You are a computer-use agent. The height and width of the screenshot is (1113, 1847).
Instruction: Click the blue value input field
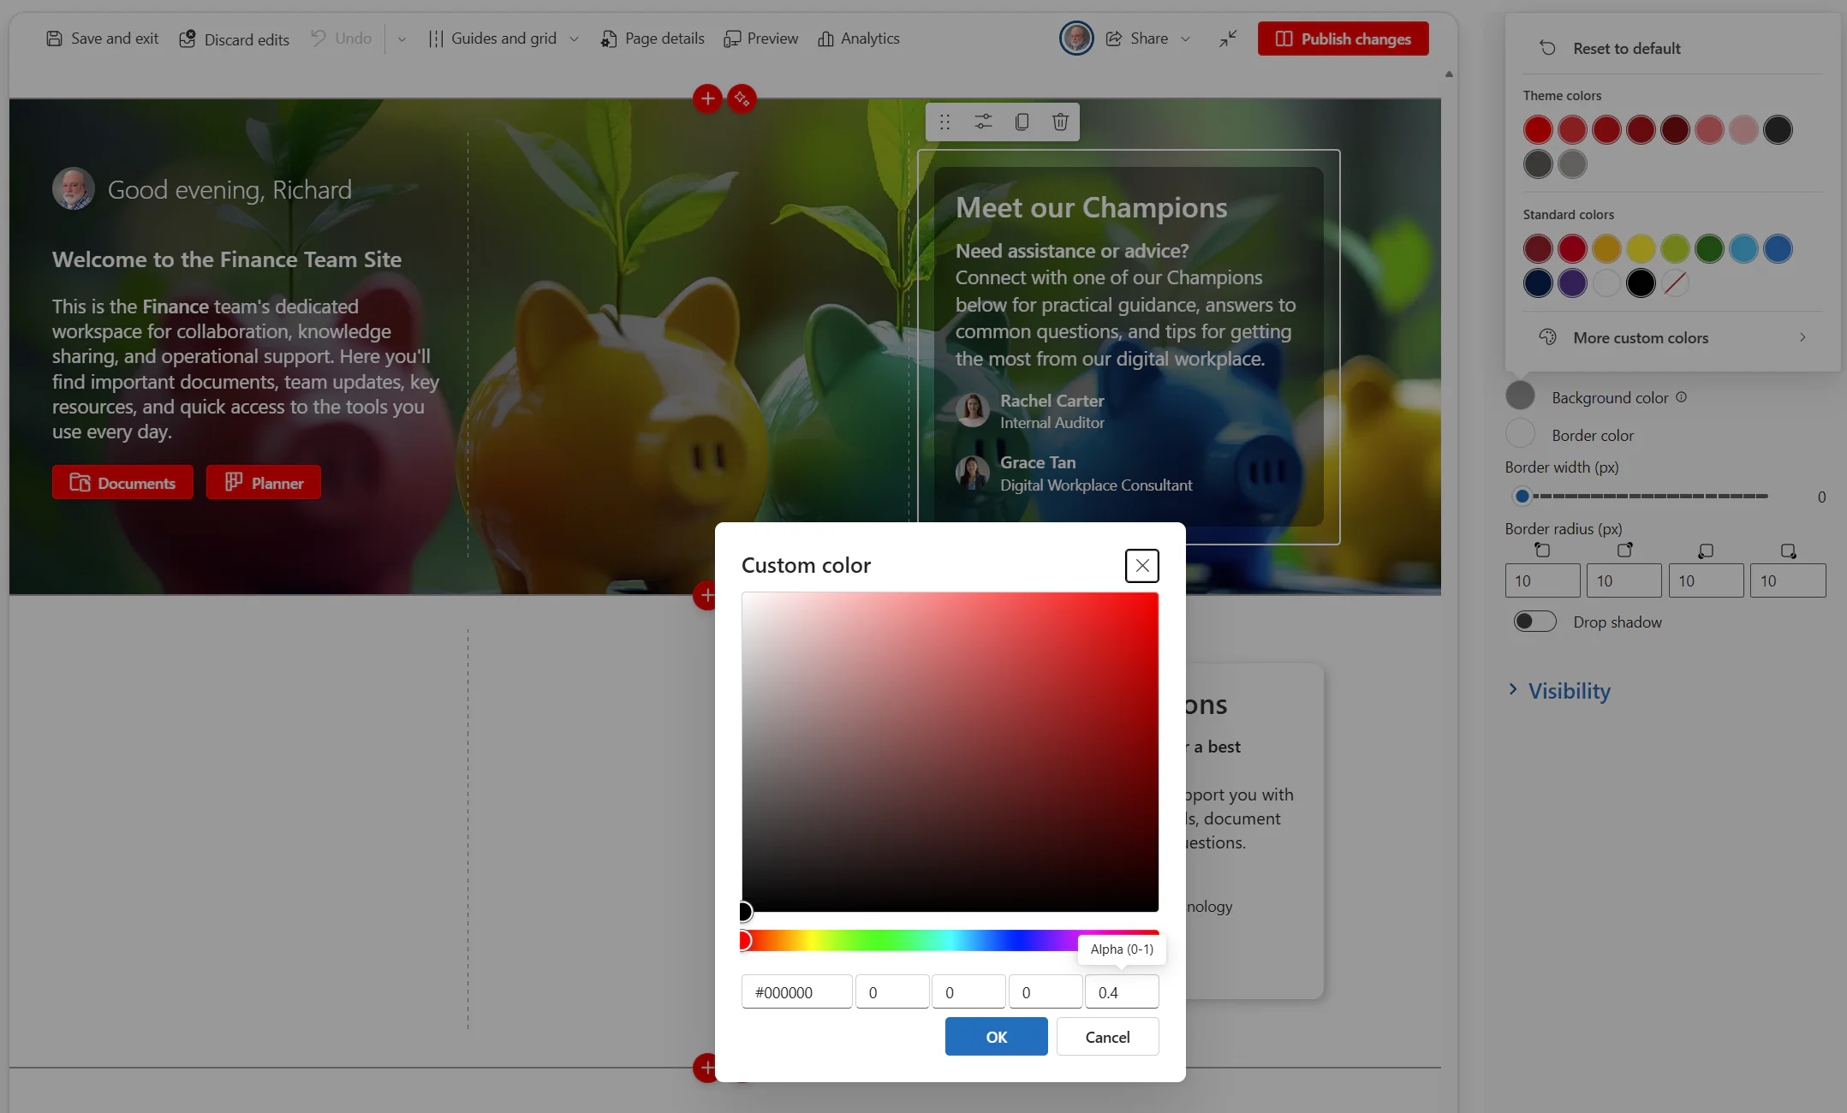click(1046, 992)
